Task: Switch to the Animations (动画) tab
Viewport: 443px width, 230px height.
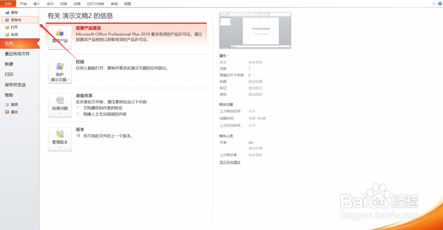Action: pyautogui.click(x=77, y=4)
